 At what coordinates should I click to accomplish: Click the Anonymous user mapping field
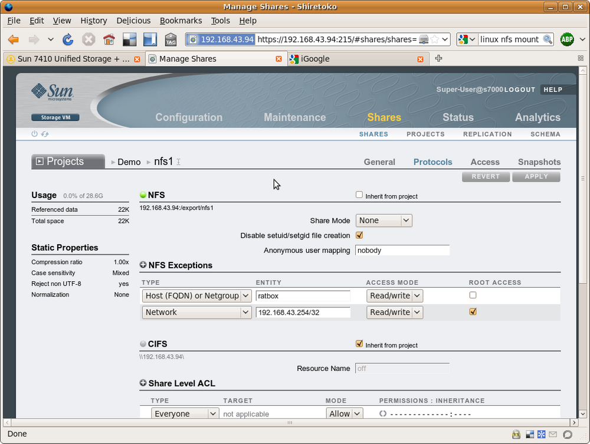402,251
